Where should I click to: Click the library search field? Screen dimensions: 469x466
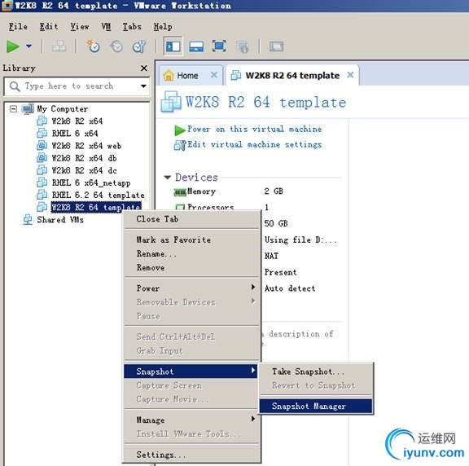click(x=77, y=86)
